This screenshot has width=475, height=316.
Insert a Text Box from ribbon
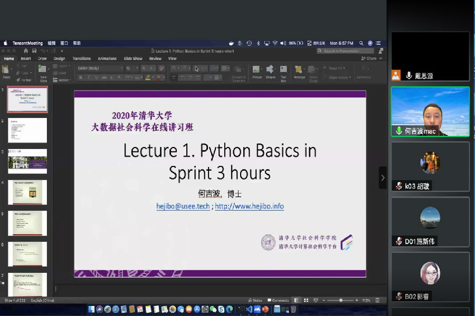pyautogui.click(x=283, y=71)
